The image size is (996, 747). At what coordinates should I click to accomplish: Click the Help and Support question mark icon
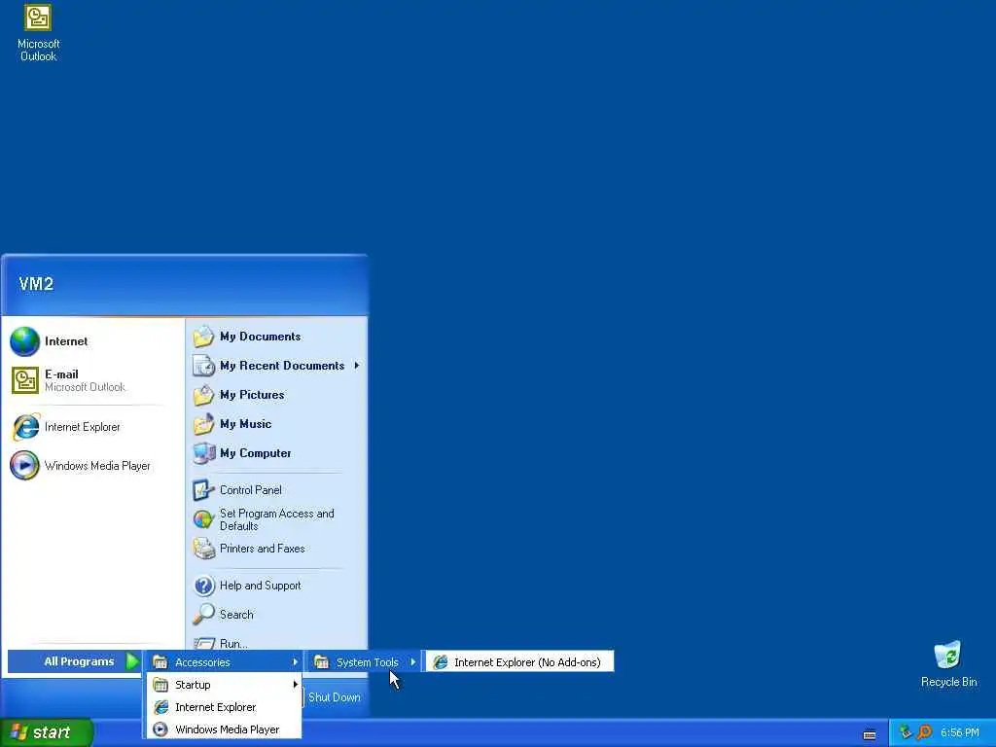203,585
